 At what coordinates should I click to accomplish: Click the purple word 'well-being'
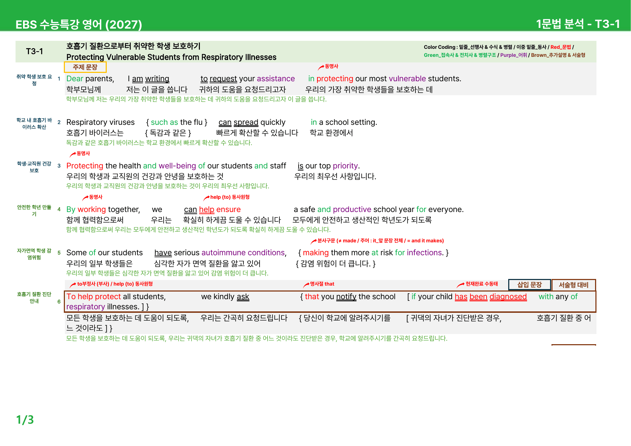[x=177, y=166]
